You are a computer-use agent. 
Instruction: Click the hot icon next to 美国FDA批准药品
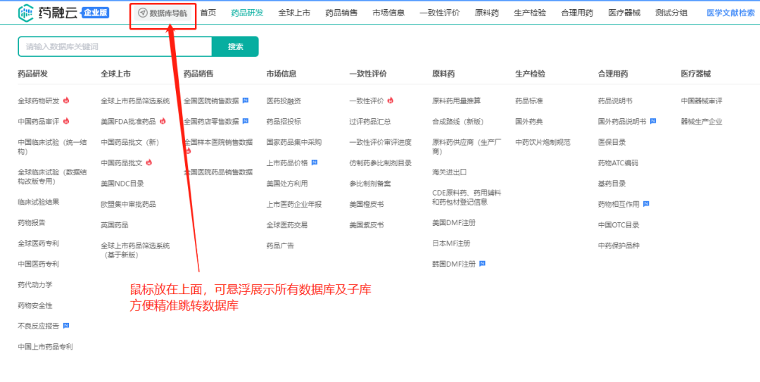[x=163, y=121]
